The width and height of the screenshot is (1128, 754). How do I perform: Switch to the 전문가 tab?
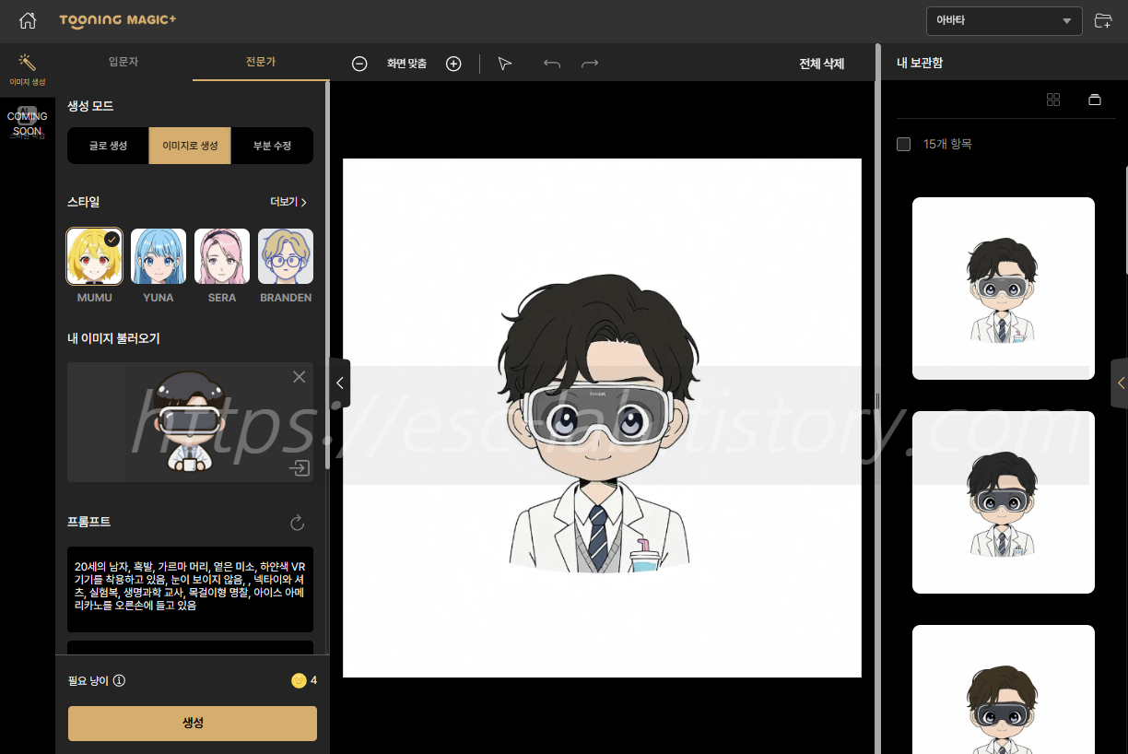click(261, 62)
